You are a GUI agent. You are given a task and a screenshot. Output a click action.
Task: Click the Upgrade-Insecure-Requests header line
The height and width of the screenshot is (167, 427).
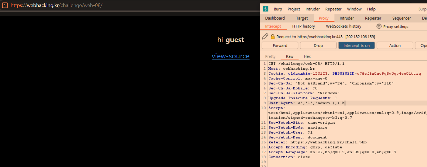pos(302,98)
